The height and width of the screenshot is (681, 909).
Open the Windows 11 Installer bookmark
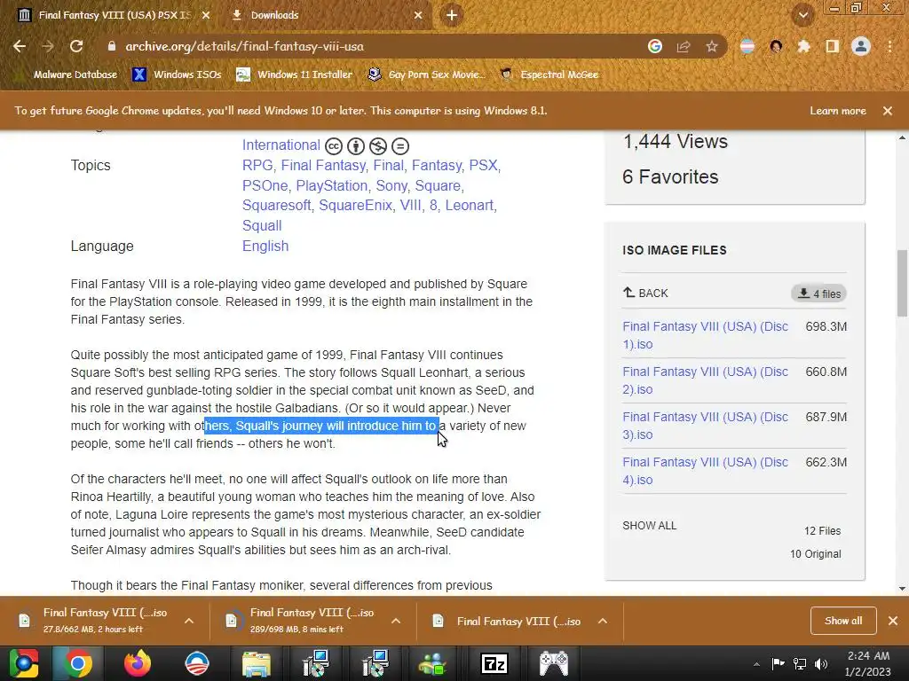[x=295, y=74]
